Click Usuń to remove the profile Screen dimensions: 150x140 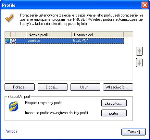[85, 87]
